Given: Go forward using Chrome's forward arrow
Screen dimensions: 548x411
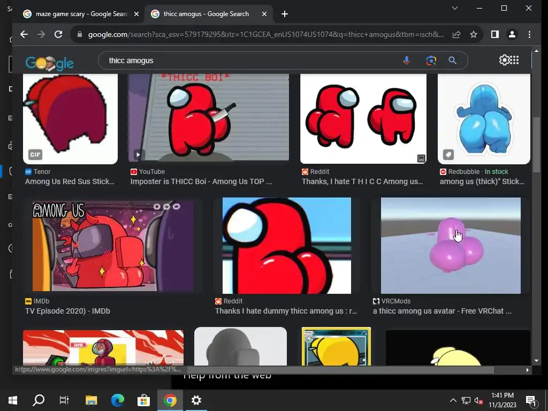Looking at the screenshot, I should point(41,34).
